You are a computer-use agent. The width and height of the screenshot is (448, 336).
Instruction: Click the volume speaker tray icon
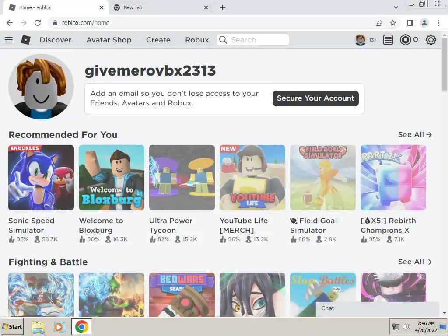[406, 326]
